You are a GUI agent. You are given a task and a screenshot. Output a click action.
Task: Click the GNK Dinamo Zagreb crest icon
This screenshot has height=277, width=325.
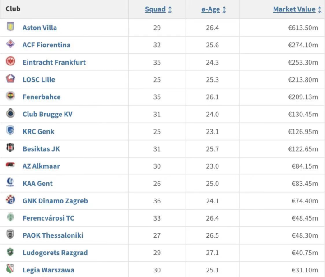tap(10, 200)
